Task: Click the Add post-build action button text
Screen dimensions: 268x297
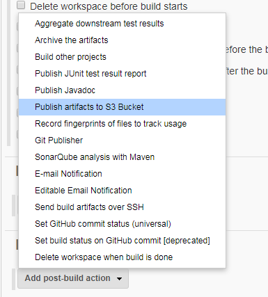Action: [x=68, y=278]
